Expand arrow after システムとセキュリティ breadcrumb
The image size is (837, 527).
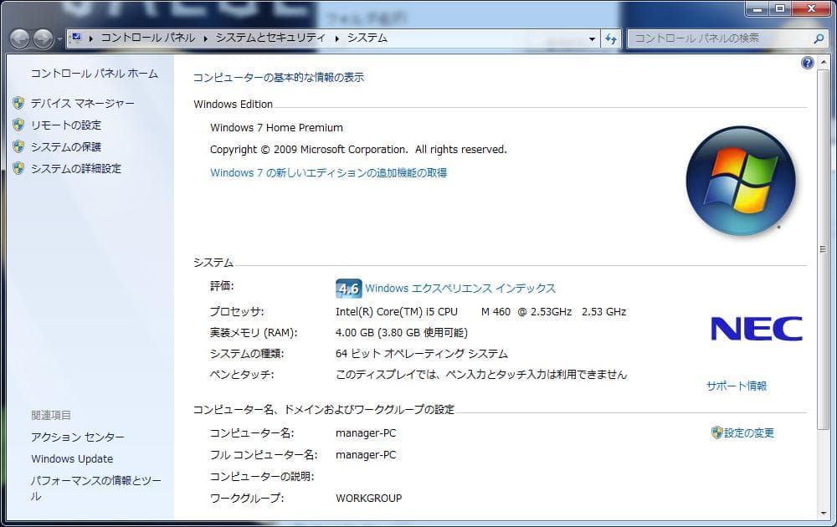[336, 38]
